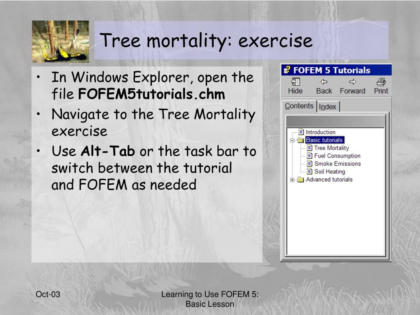
Task: Click the FOFEM 5 Tutorials title bar text
Action: [x=331, y=70]
